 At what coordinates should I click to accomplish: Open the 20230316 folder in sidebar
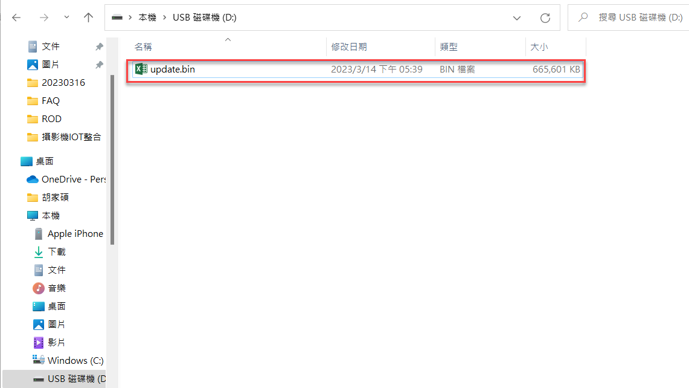coord(63,83)
